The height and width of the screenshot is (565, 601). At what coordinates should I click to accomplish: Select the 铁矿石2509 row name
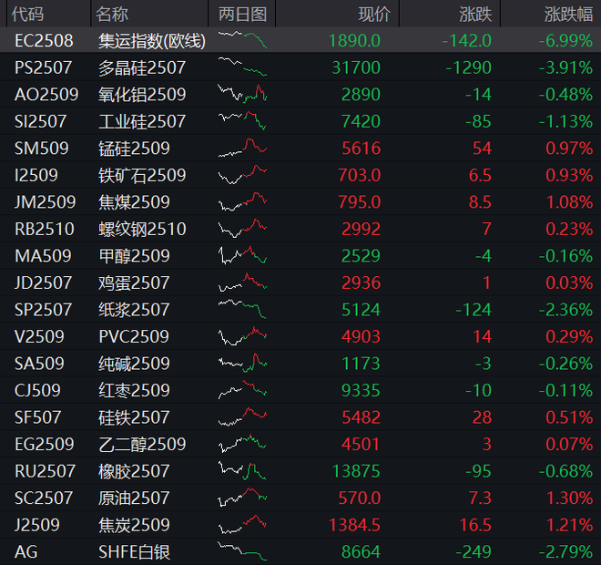click(x=142, y=175)
